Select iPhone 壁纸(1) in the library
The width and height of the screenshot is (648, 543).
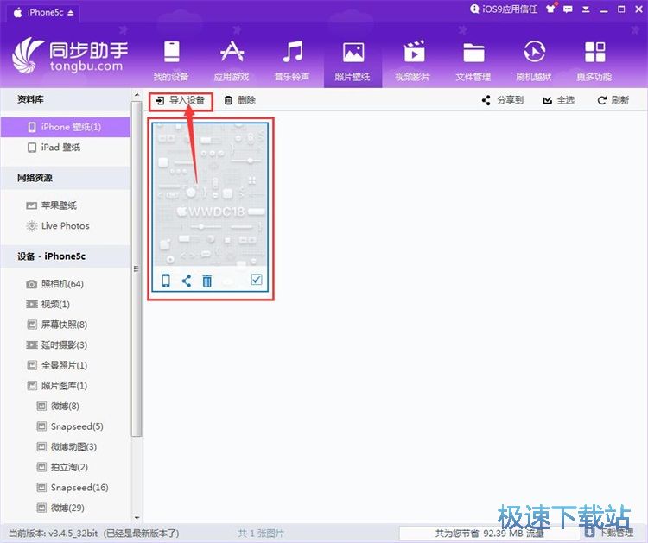coord(66,127)
